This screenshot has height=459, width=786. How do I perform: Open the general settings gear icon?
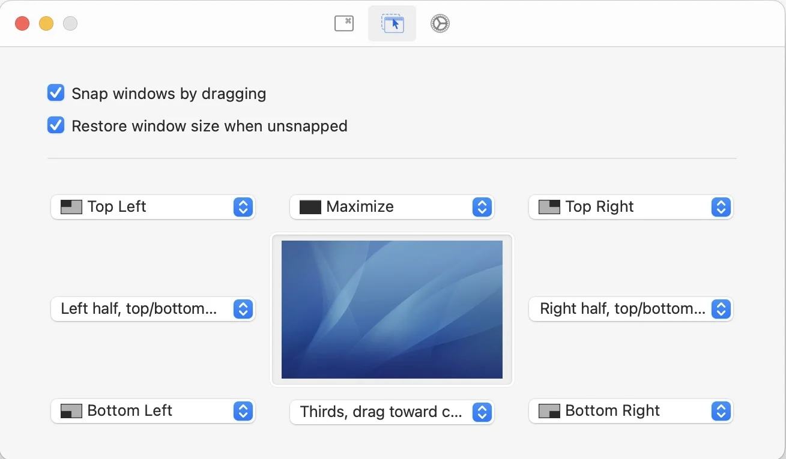440,23
